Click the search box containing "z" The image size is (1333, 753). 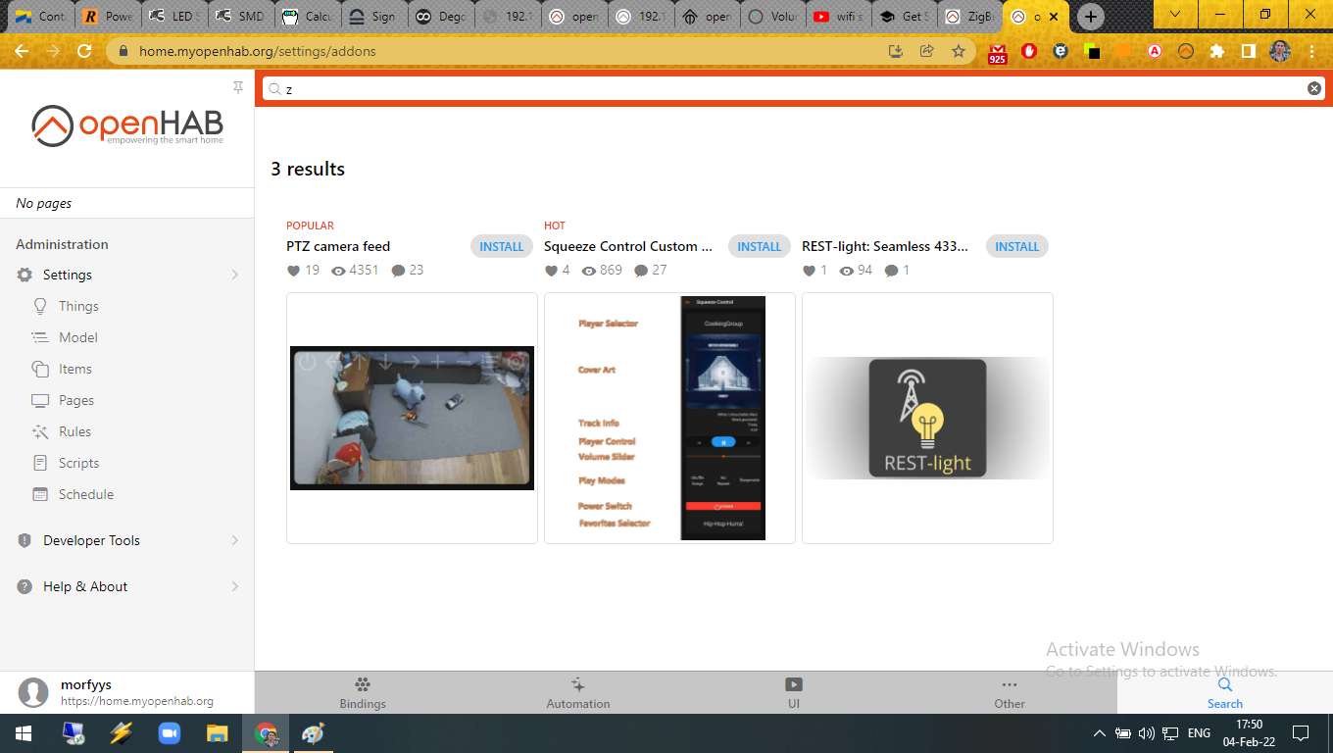794,88
